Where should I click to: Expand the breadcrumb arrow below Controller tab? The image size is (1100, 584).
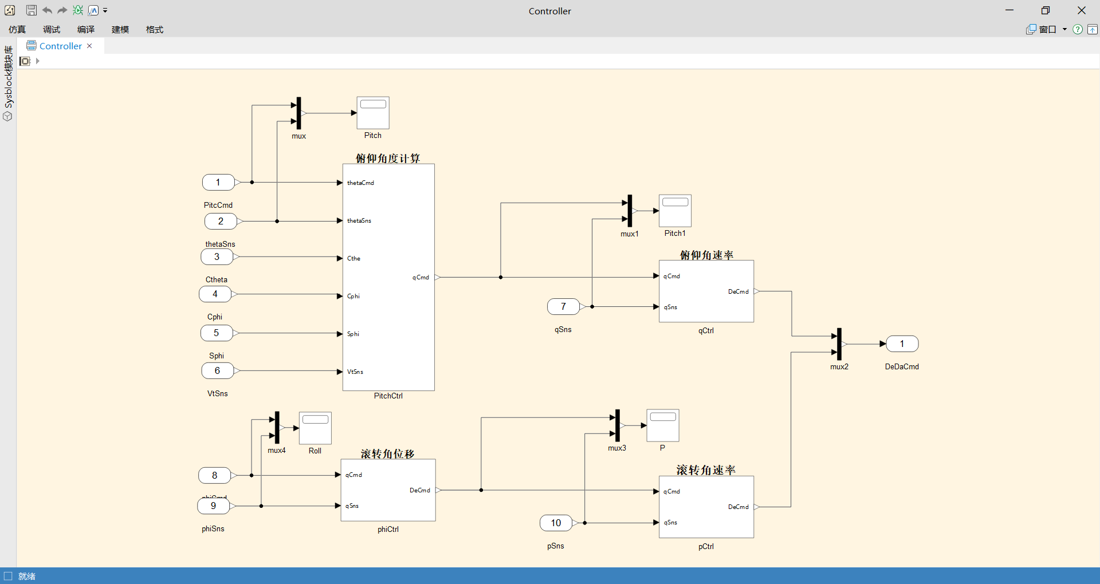38,61
